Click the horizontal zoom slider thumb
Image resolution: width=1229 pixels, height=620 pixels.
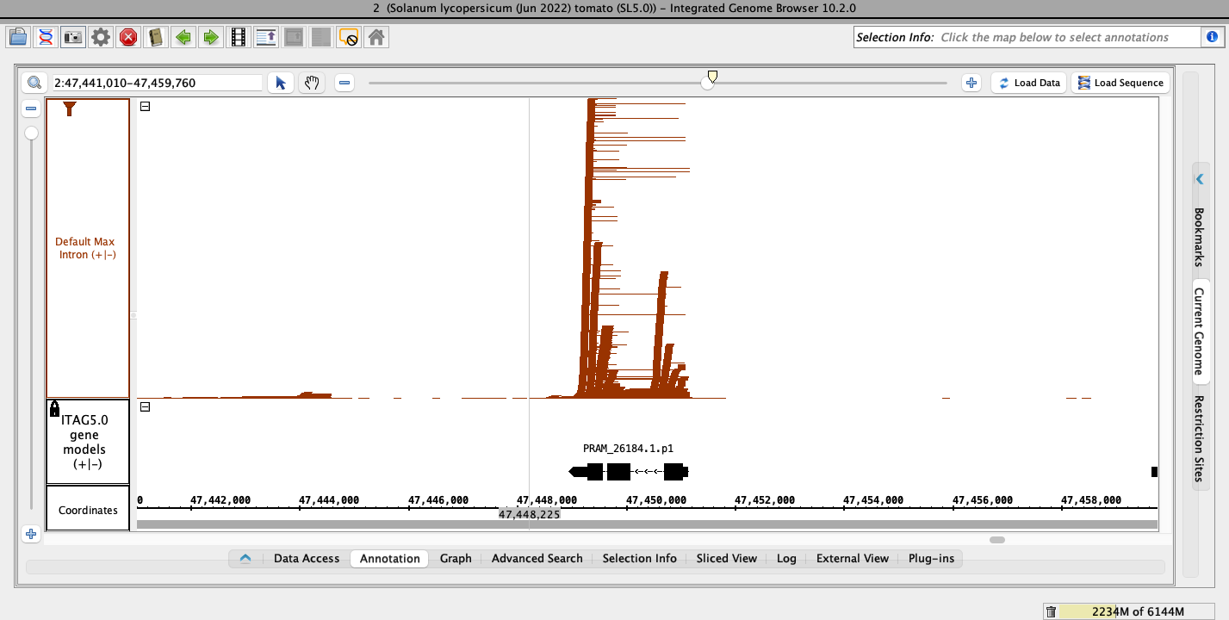[710, 81]
